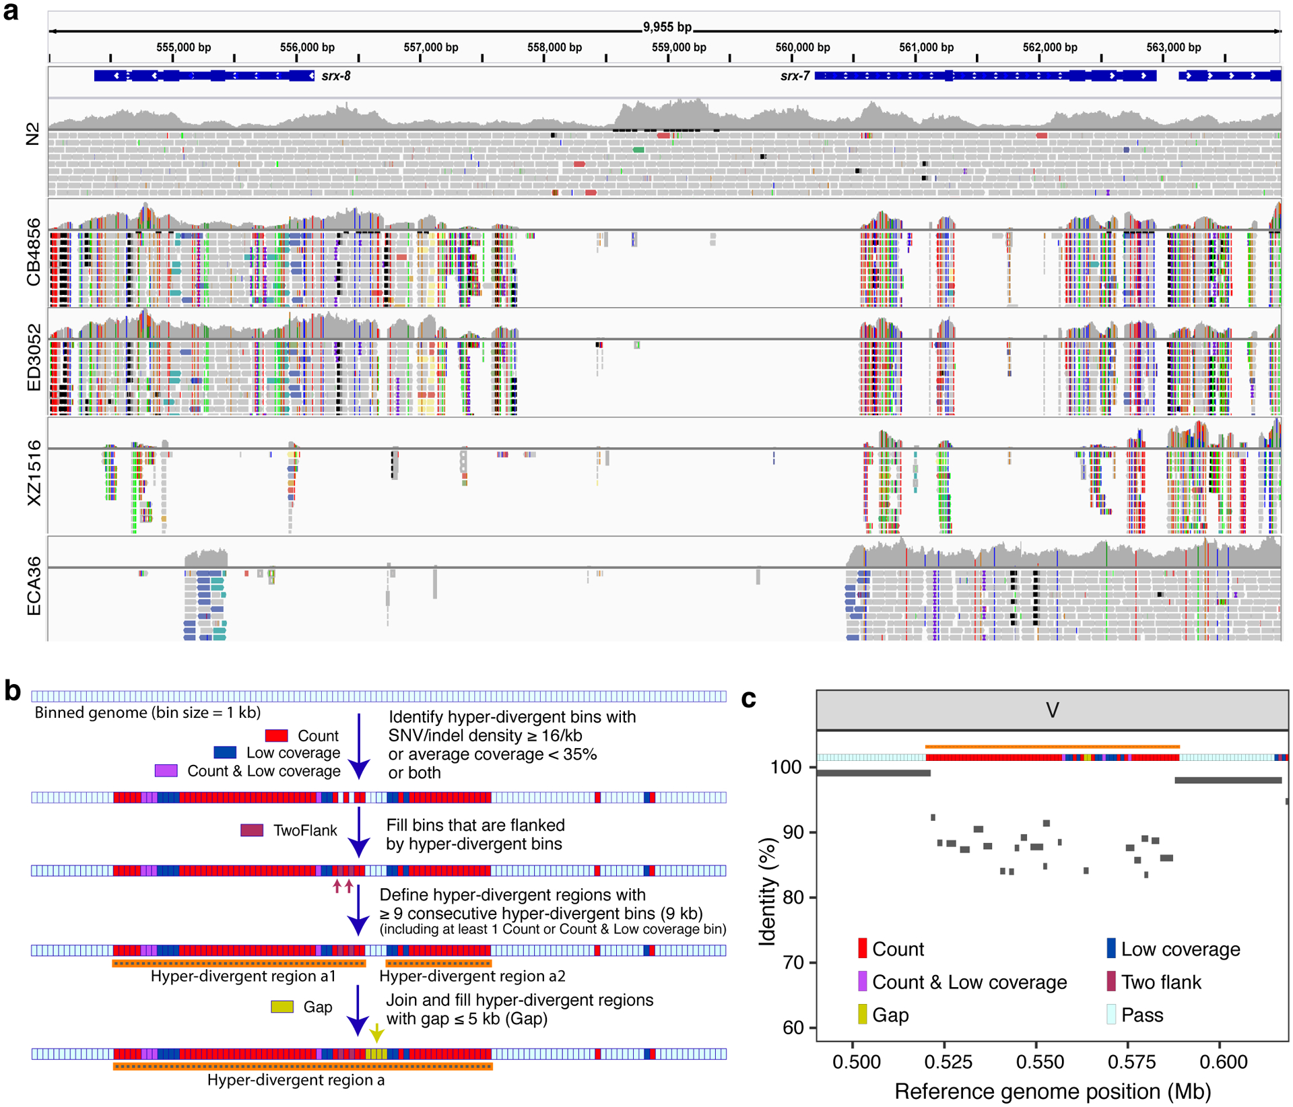Viewport: 1293px width, 1107px height.
Task: Click the TwoFlank swatch in panel b
Action: [x=252, y=830]
